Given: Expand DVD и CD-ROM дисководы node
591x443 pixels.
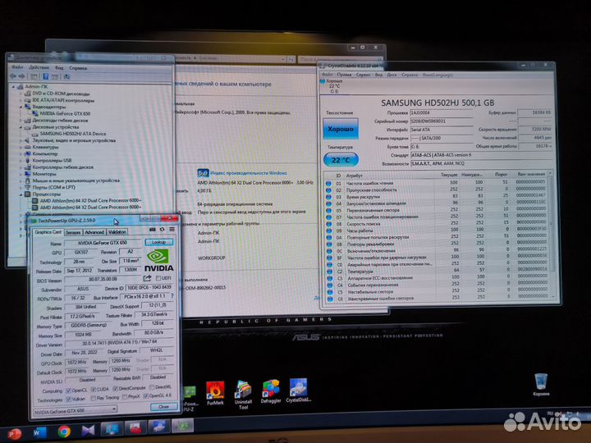Looking at the screenshot, I should tap(21, 94).
